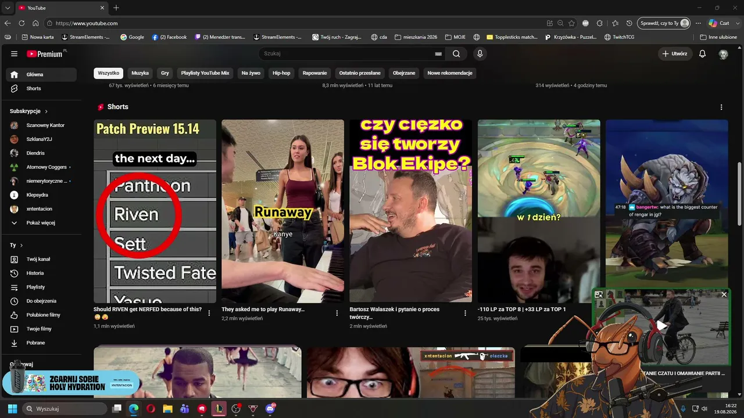The height and width of the screenshot is (418, 744).
Task: Click the search magnifier button
Action: point(456,54)
